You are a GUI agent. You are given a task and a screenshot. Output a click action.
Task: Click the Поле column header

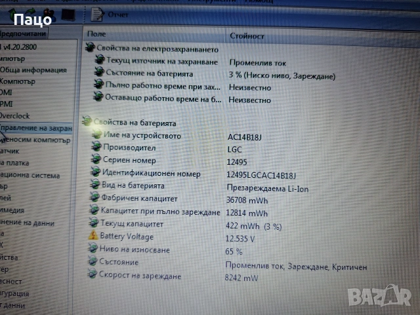[x=96, y=34]
